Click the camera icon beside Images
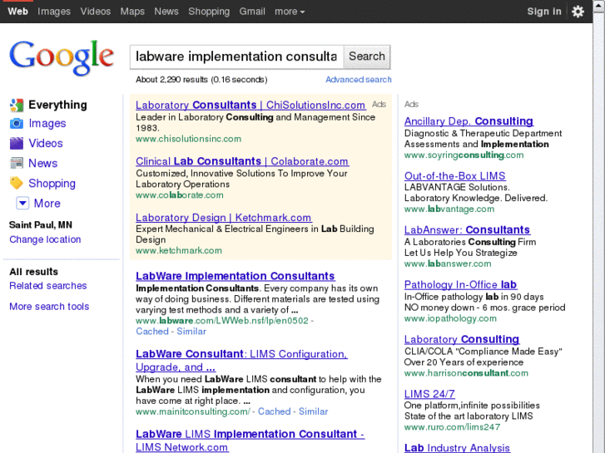The image size is (605, 453). (x=17, y=123)
